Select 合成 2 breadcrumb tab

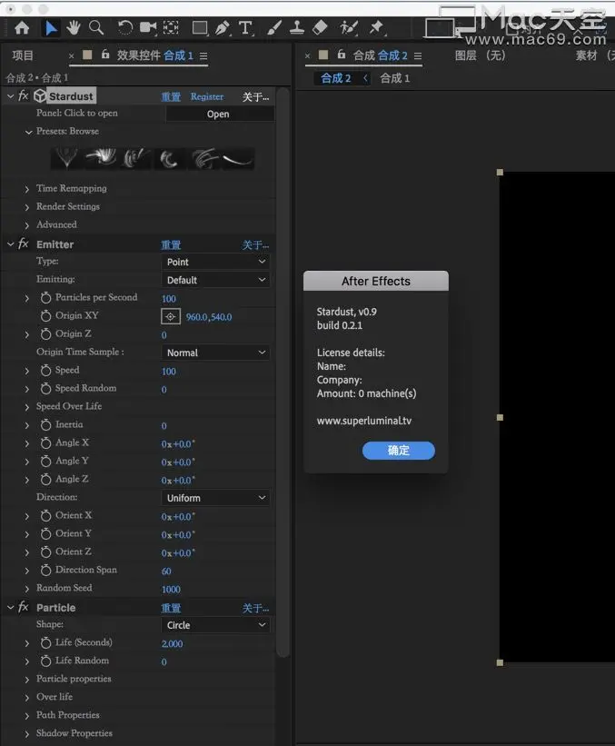tap(336, 78)
